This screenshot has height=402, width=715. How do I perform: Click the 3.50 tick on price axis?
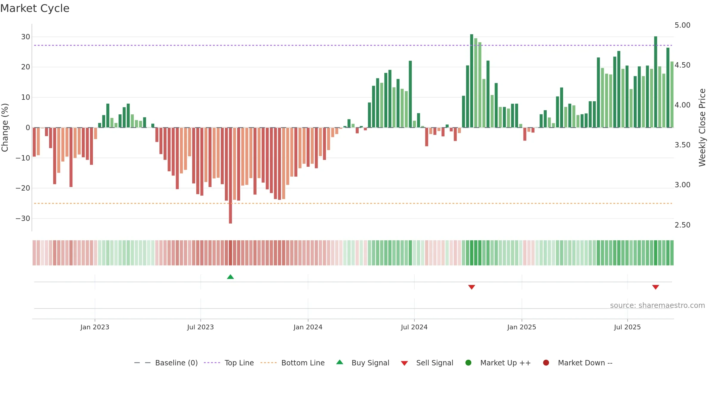coord(683,145)
